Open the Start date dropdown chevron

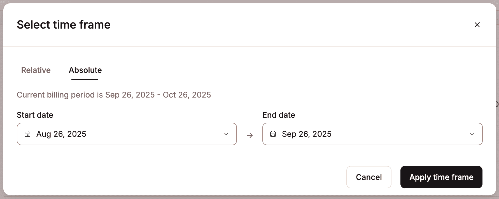(x=226, y=134)
